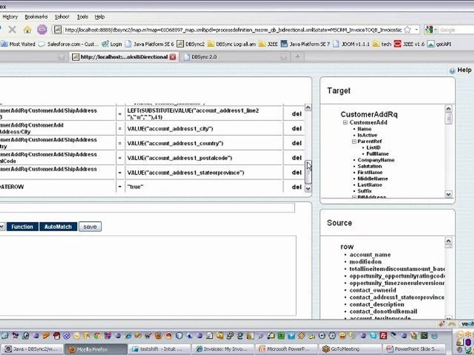
Task: Open the DBSync2 bookmark
Action: click(x=191, y=44)
